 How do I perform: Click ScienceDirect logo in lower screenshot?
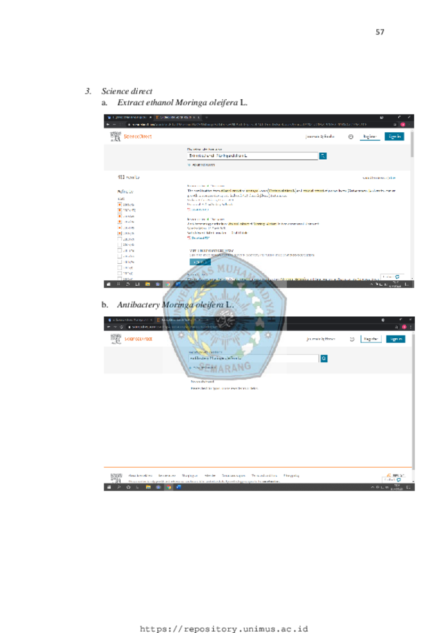(131, 339)
